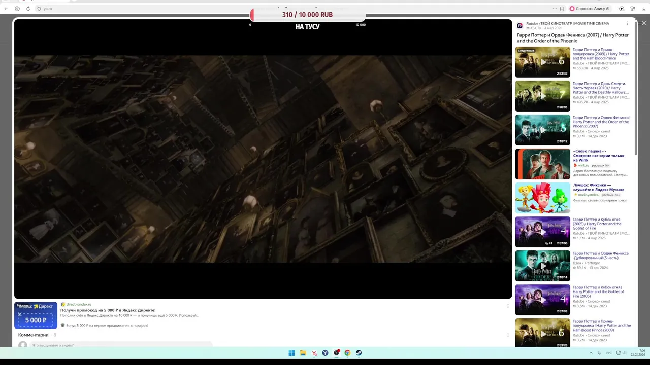Open the 'Получи промокод на 5 000 ₽' ad link
Image resolution: width=650 pixels, height=365 pixels.
click(108, 310)
